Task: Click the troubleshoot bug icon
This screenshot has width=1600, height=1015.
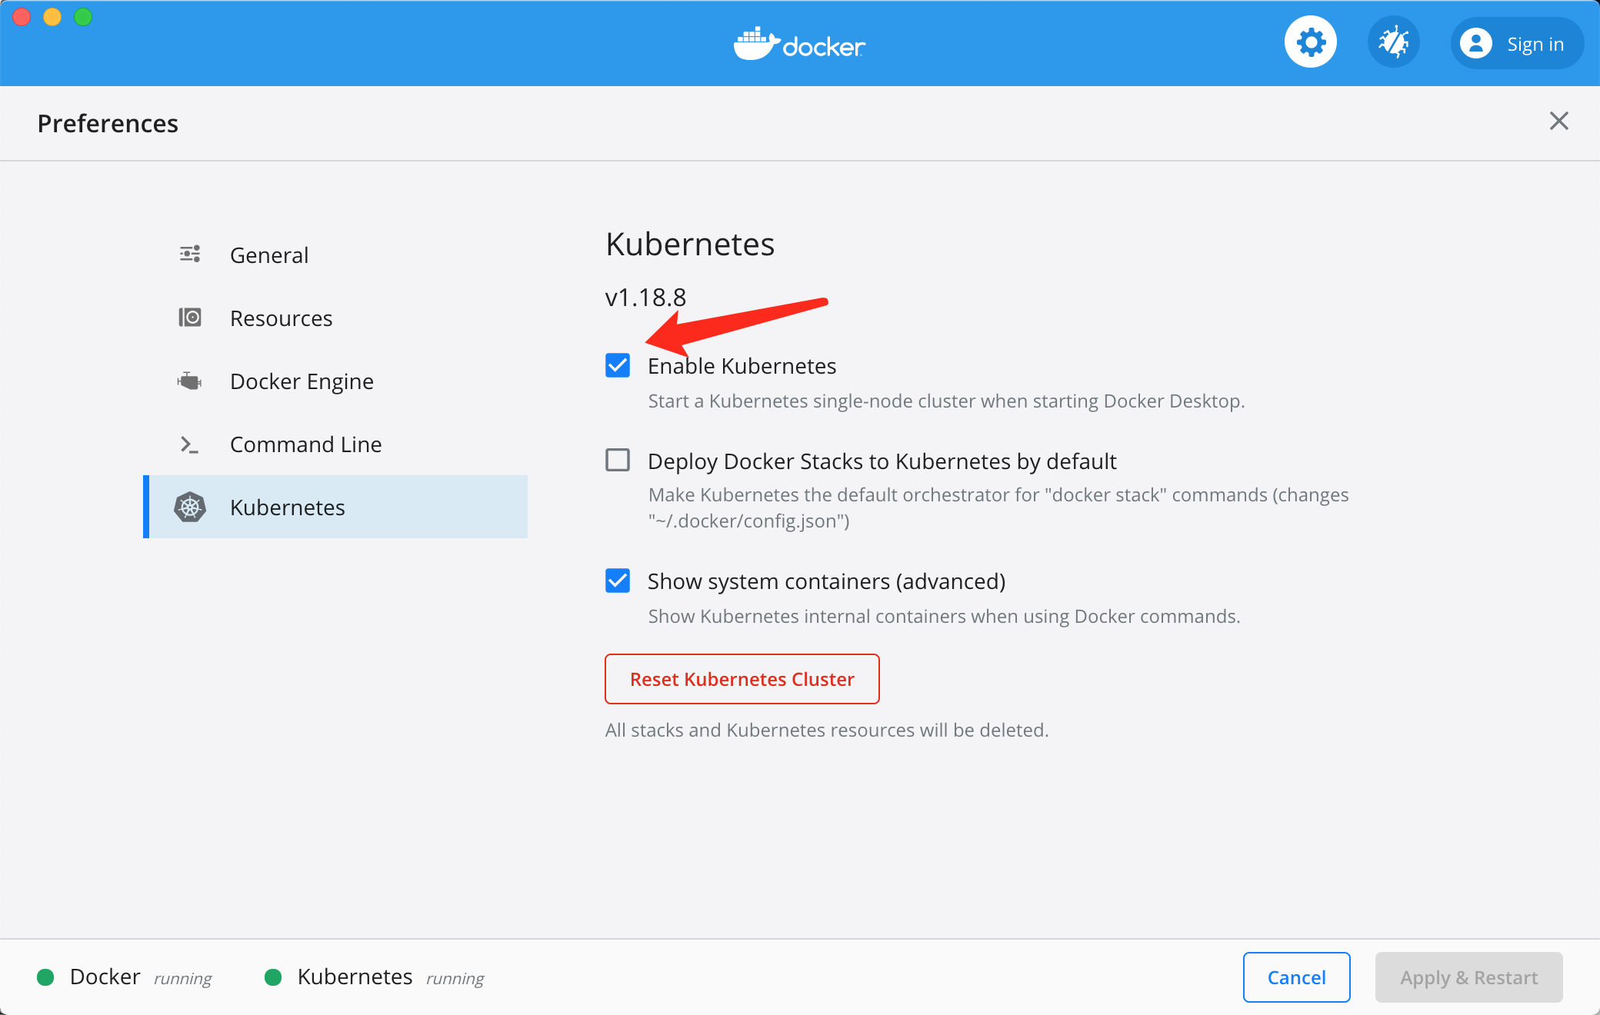Action: (x=1393, y=42)
